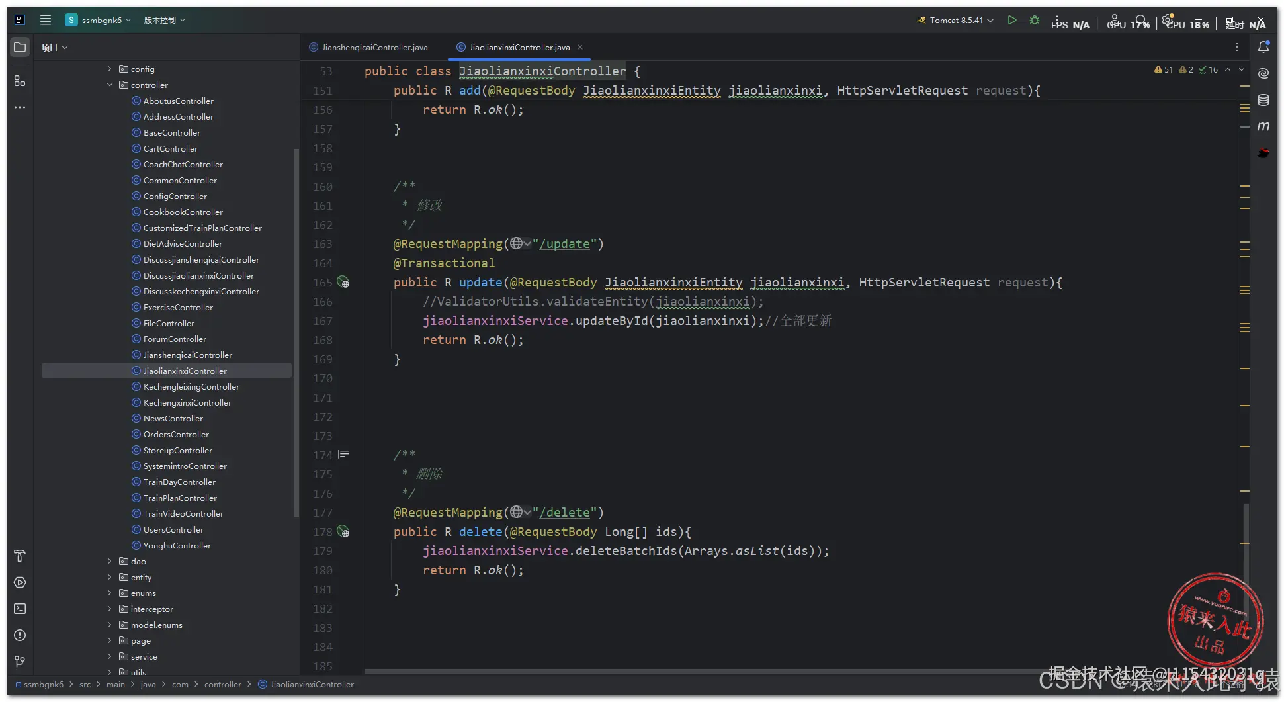This screenshot has width=1284, height=702.
Task: Show more tool windows (three dots)
Action: click(20, 107)
